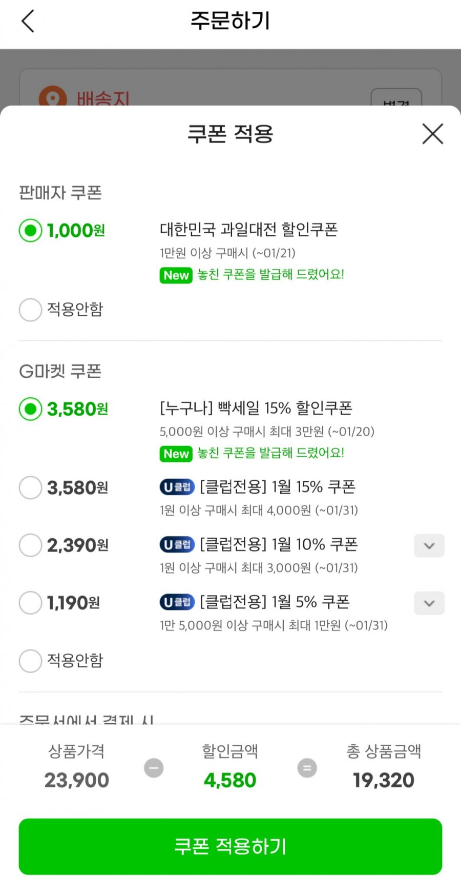Select the 클럽전용 1월 15% 쿠폰 radio
The width and height of the screenshot is (461, 877).
tap(30, 487)
